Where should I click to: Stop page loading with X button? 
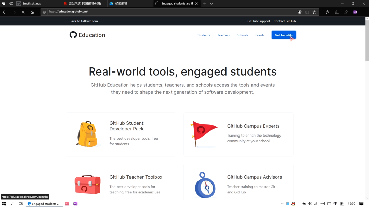[23, 12]
